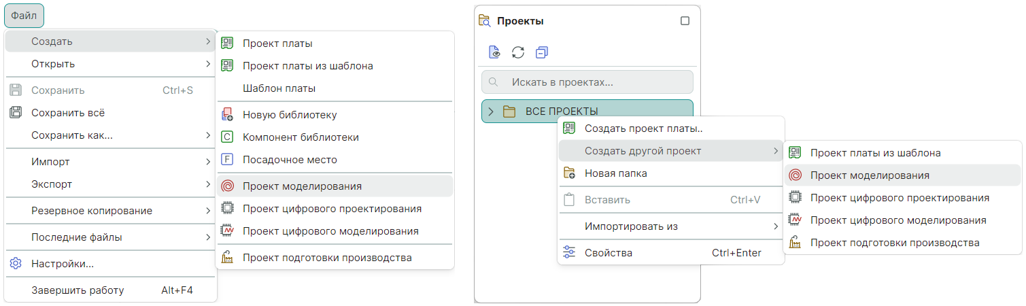The image size is (1026, 306).
Task: Click the Настройки gear icon
Action: (x=16, y=264)
